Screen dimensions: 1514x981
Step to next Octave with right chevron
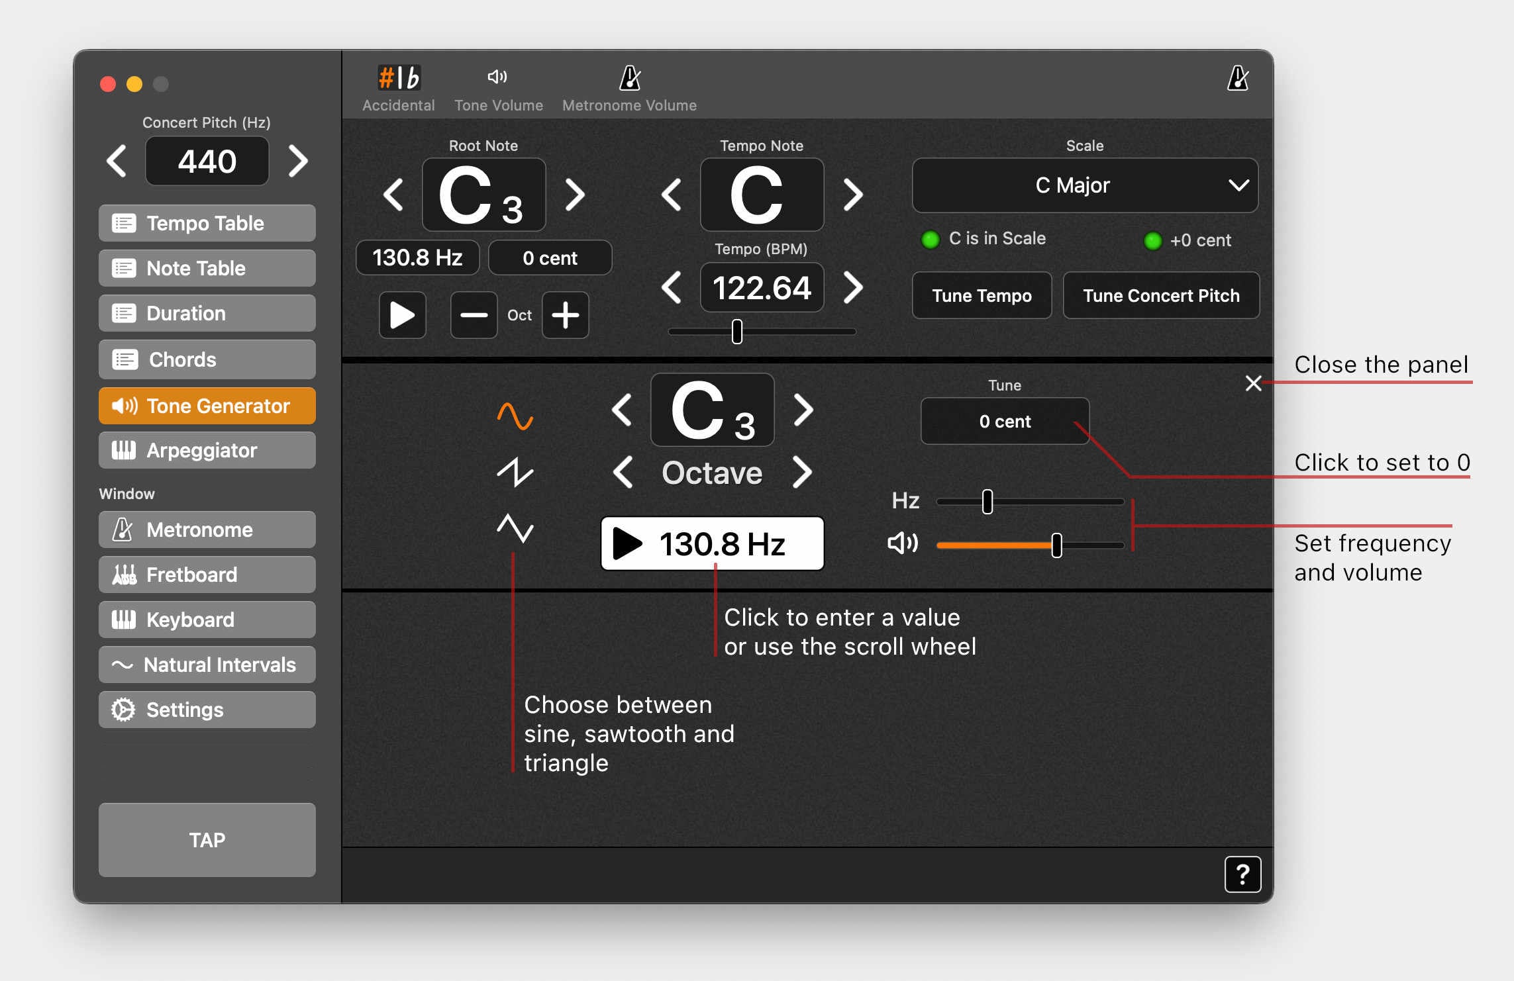pos(802,473)
